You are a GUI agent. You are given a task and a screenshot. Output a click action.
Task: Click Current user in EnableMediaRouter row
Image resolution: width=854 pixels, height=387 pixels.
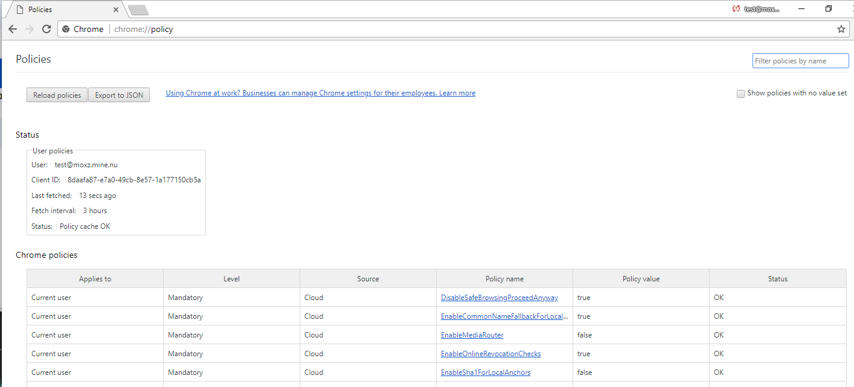51,335
